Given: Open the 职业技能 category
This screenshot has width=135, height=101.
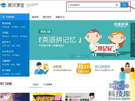Looking at the screenshot, I should (6, 23).
